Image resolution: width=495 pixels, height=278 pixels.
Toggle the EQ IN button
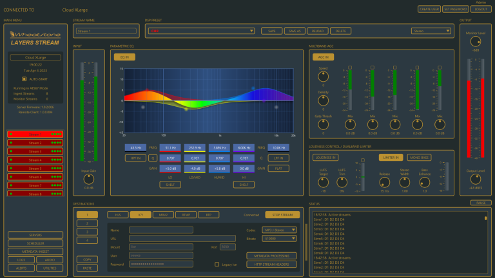(x=124, y=57)
